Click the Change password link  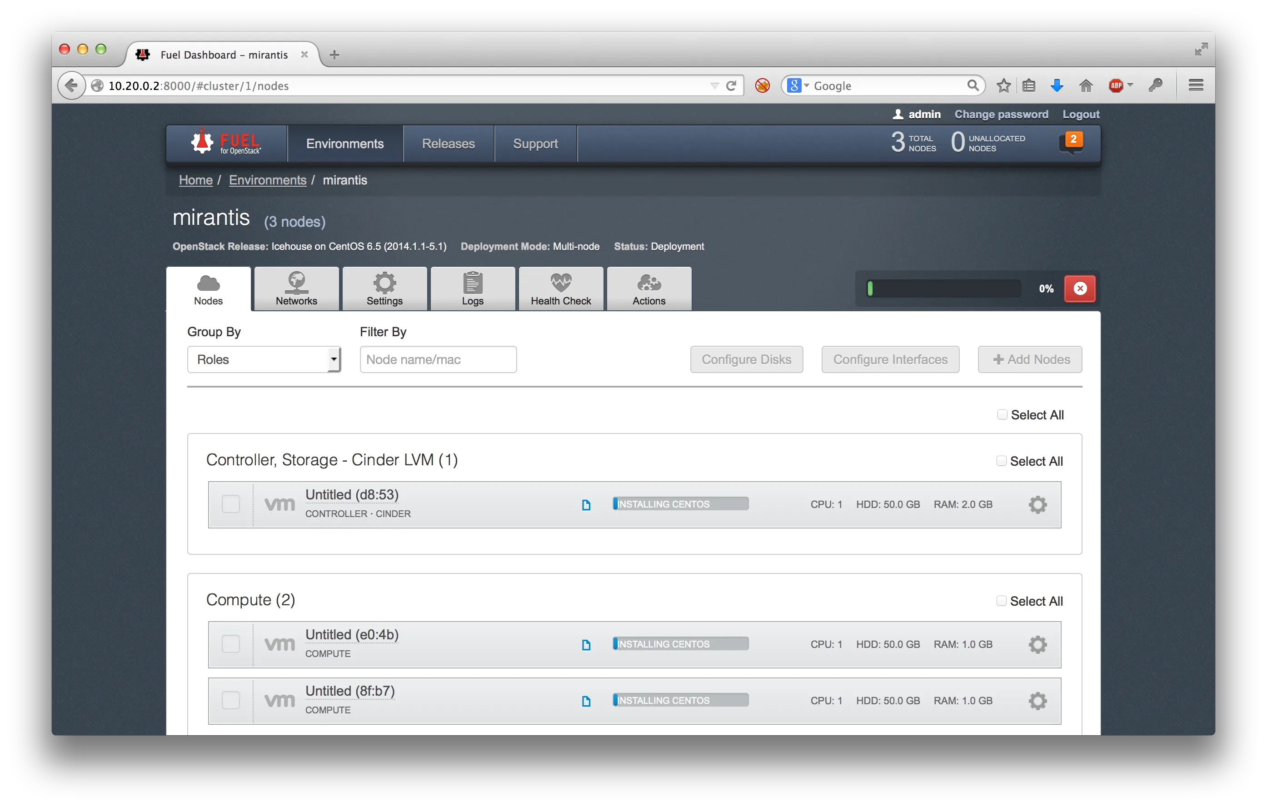1001,114
